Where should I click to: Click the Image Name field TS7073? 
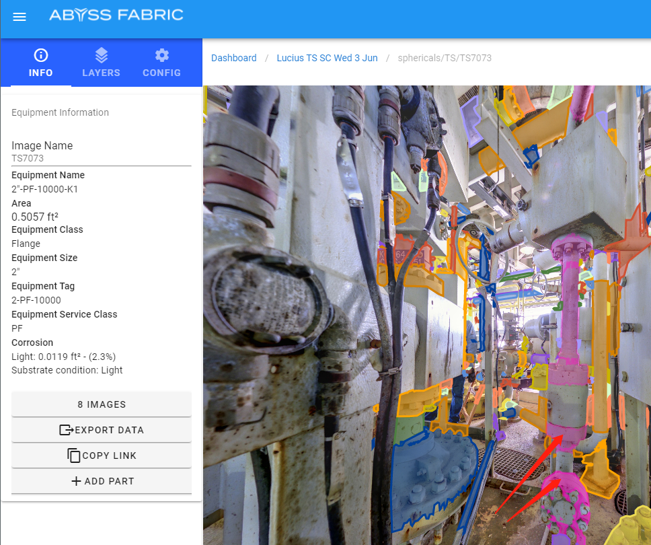(101, 158)
